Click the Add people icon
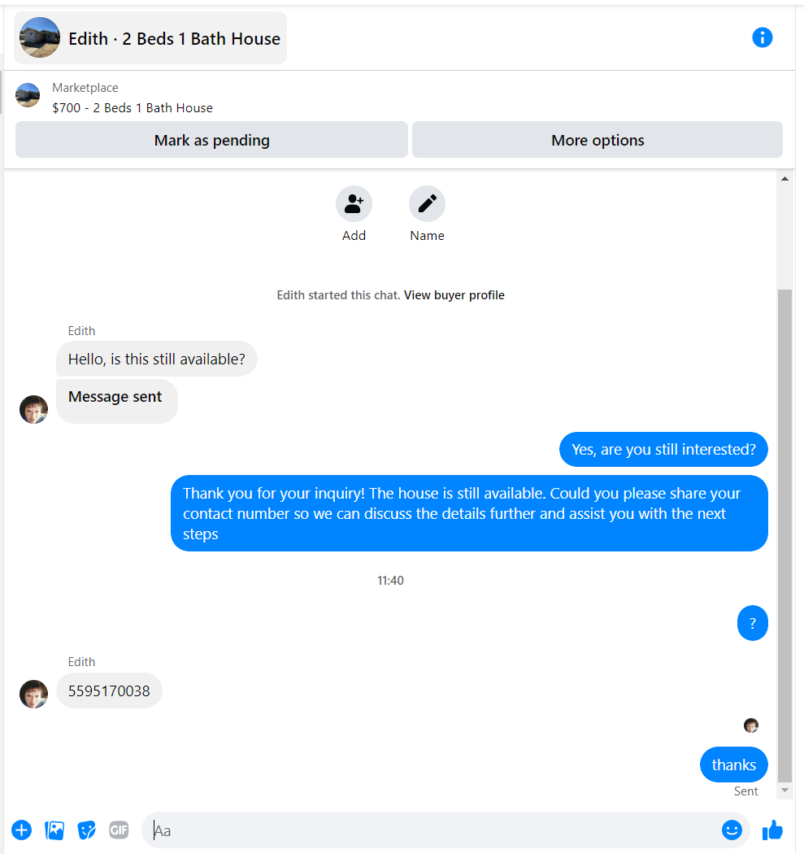The width and height of the screenshot is (804, 854). tap(354, 203)
